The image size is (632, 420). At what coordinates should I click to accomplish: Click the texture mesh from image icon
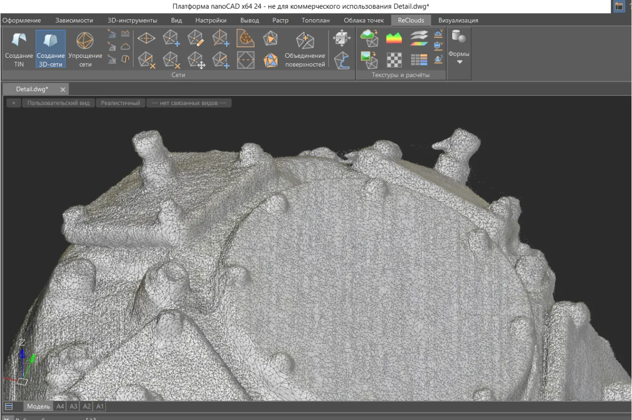369,60
